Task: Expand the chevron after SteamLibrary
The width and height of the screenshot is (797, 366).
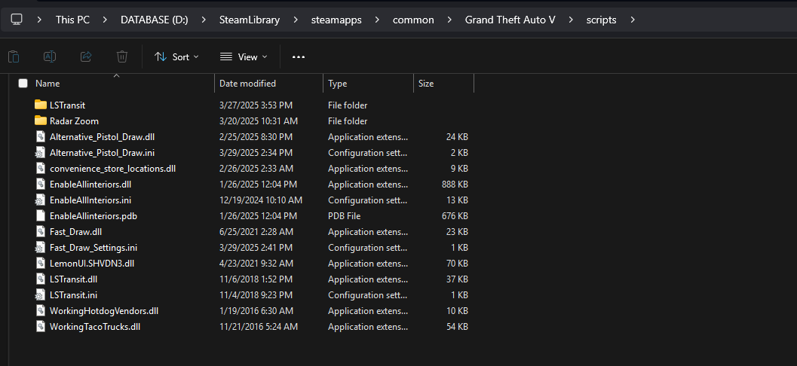Action: tap(296, 20)
